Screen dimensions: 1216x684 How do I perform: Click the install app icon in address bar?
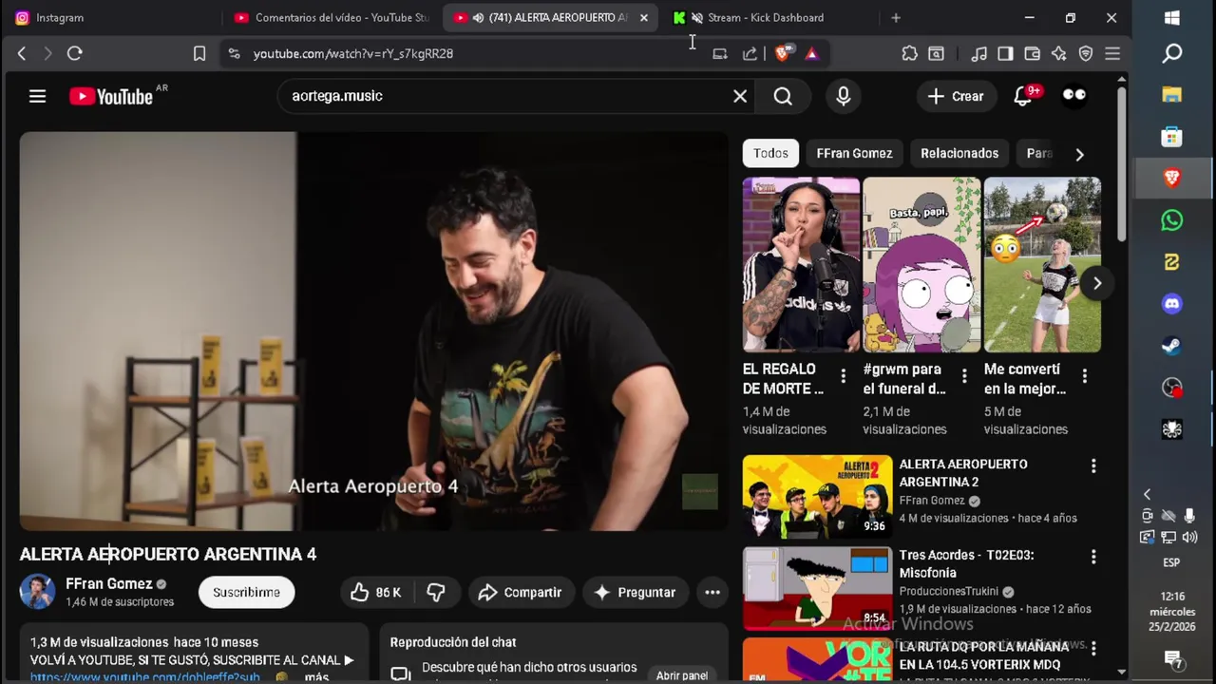(720, 53)
